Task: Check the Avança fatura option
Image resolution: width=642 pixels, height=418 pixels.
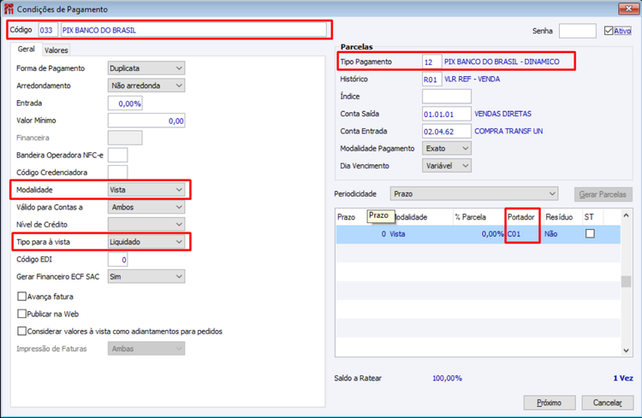Action: [21, 296]
